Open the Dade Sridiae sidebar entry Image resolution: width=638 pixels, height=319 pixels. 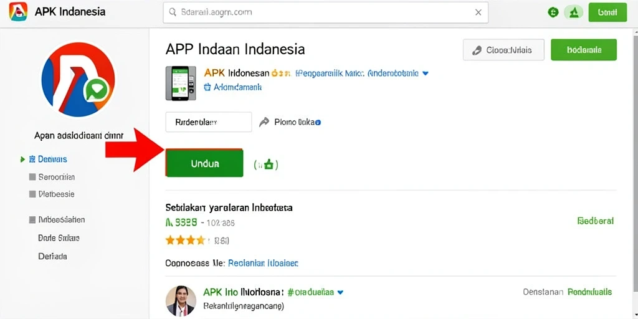[x=59, y=238]
